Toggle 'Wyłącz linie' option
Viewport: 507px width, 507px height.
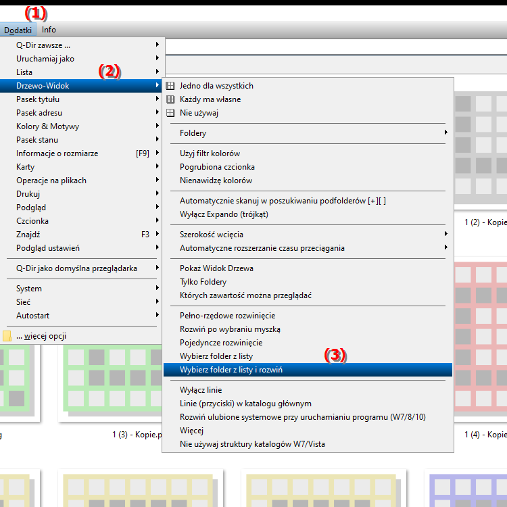(308, 390)
